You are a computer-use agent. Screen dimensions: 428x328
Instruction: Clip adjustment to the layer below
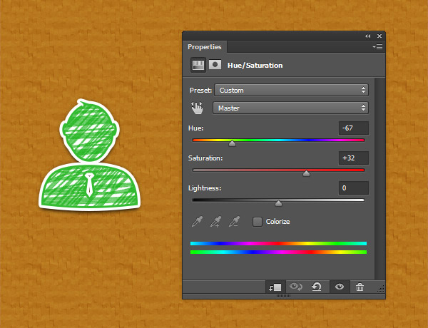[x=275, y=287]
